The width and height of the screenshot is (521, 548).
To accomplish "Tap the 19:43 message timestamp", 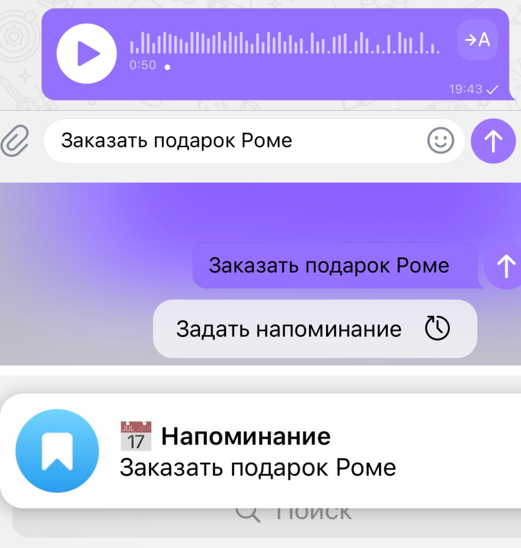I will [x=465, y=89].
